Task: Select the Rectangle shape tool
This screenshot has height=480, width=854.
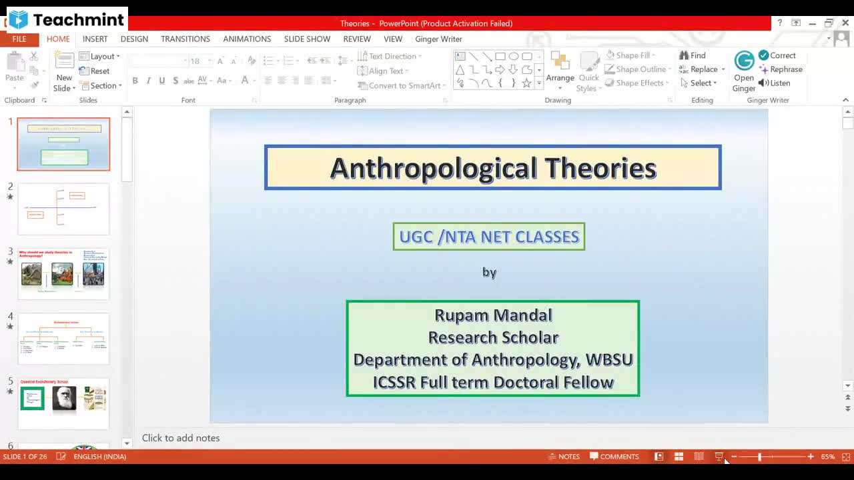Action: pyautogui.click(x=500, y=56)
